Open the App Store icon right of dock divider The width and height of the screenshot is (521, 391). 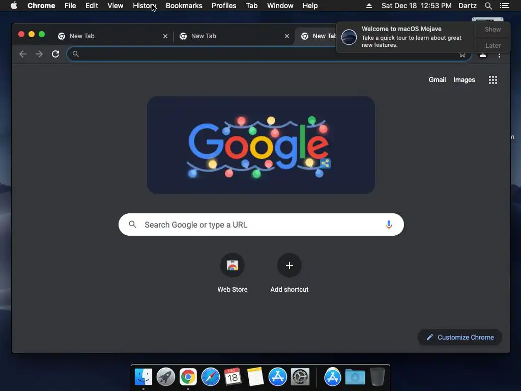[333, 377]
